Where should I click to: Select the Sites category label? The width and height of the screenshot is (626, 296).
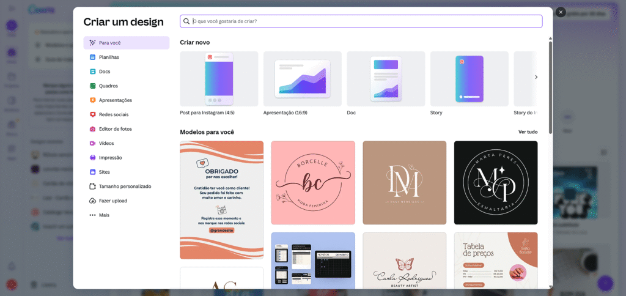pos(105,172)
